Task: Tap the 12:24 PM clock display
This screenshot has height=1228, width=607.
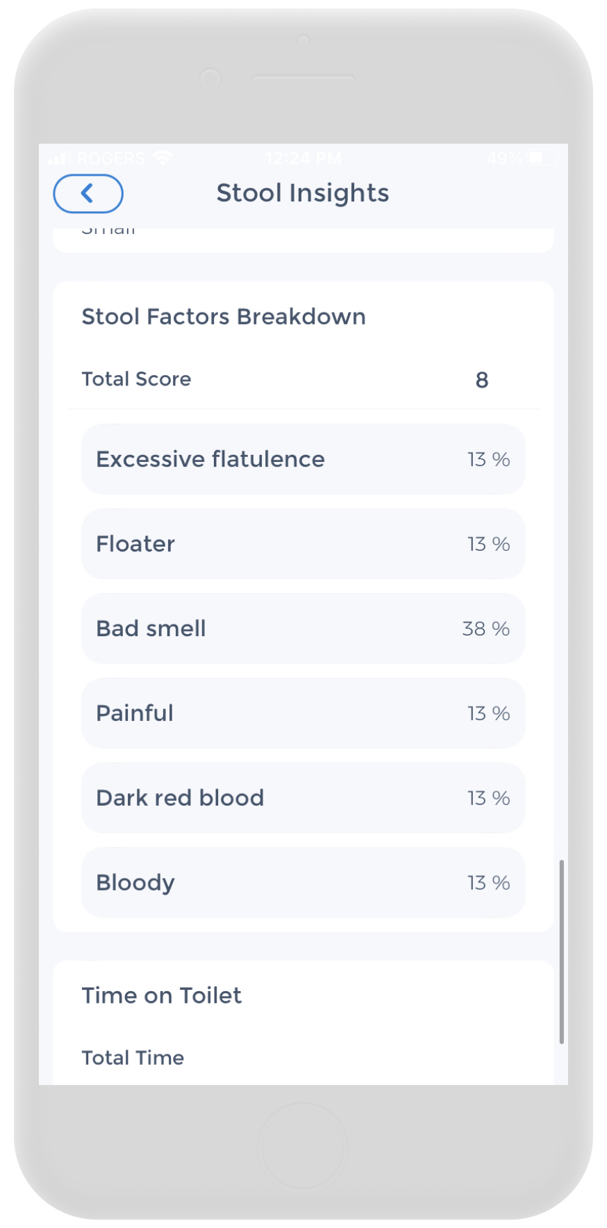Action: click(303, 158)
